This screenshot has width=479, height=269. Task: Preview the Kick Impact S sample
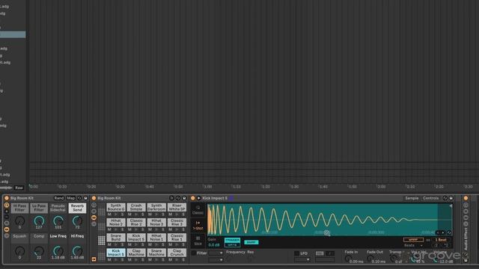tap(198, 198)
